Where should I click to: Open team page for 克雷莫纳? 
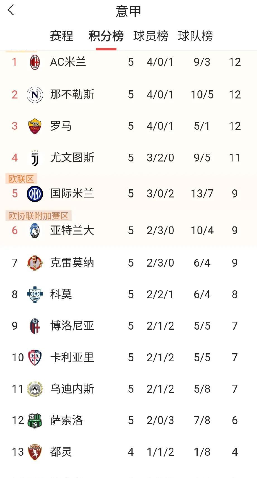(72, 263)
